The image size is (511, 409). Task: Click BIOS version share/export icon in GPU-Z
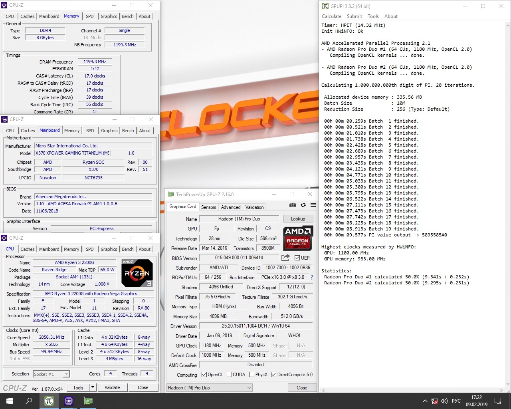pyautogui.click(x=285, y=258)
